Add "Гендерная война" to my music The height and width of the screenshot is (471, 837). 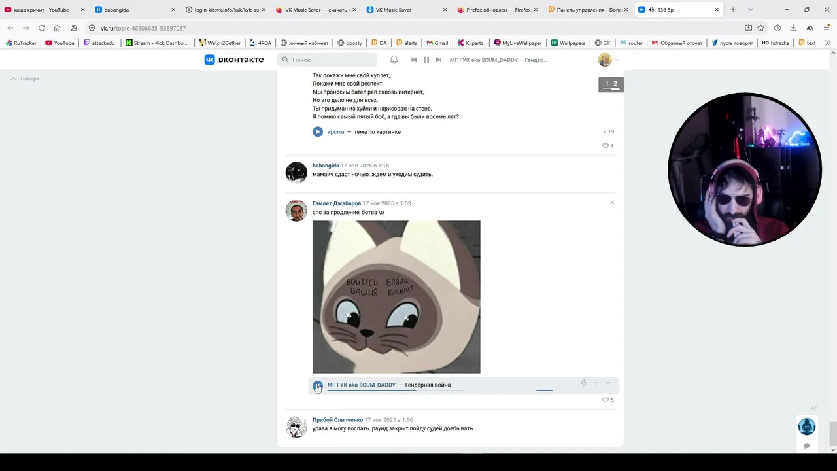(596, 383)
